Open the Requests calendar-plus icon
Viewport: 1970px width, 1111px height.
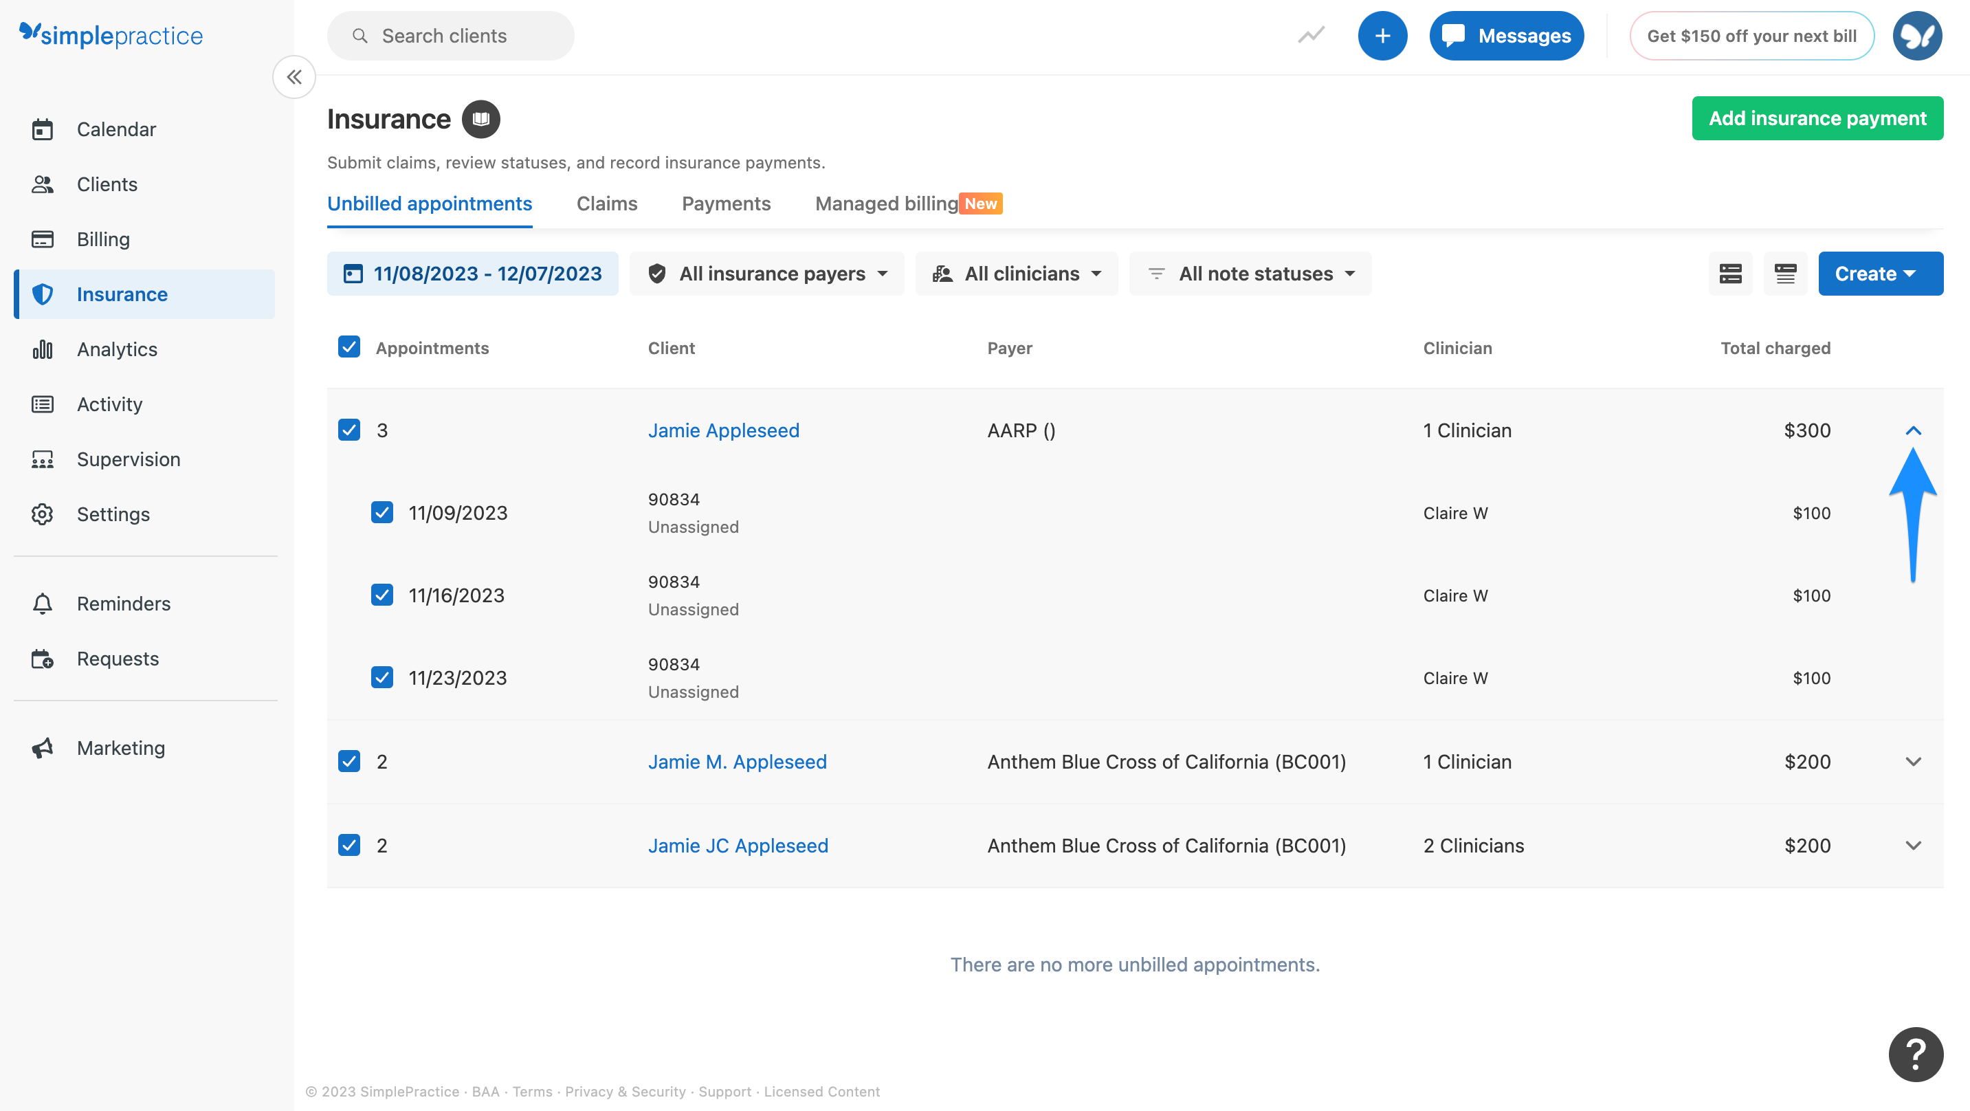(x=43, y=659)
